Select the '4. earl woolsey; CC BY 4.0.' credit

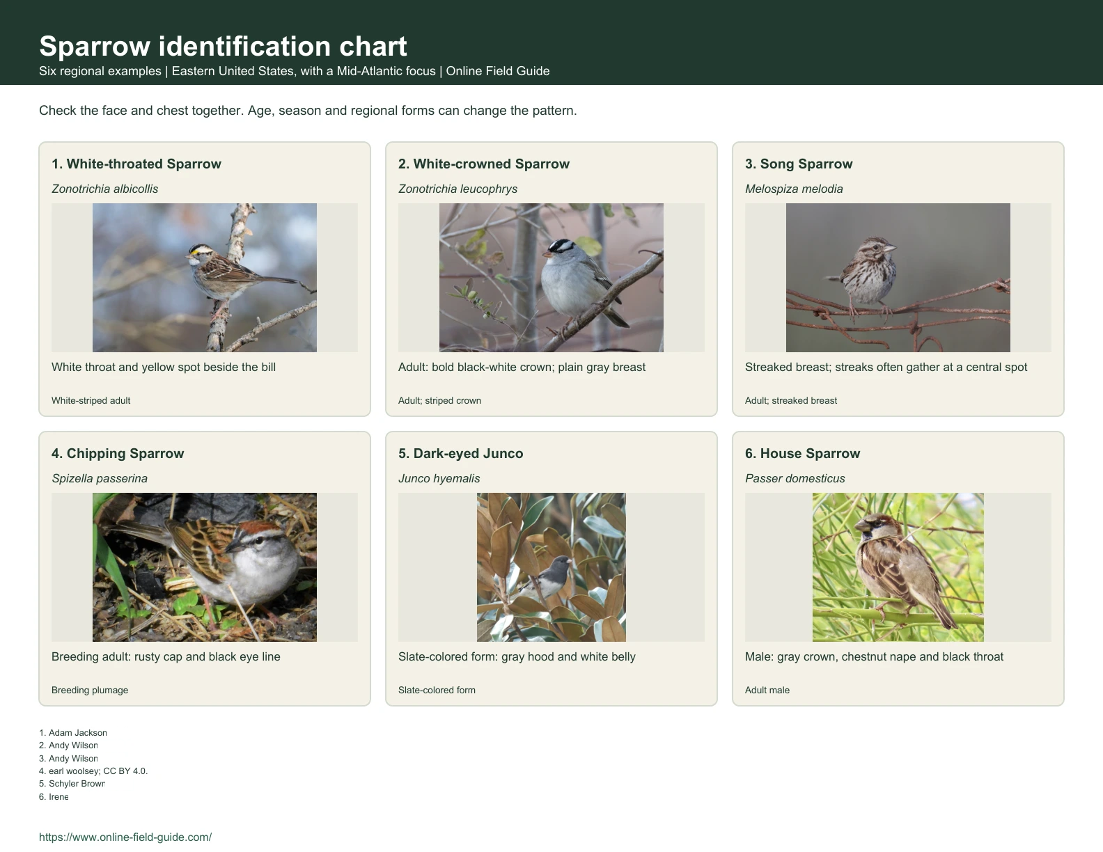click(x=93, y=771)
